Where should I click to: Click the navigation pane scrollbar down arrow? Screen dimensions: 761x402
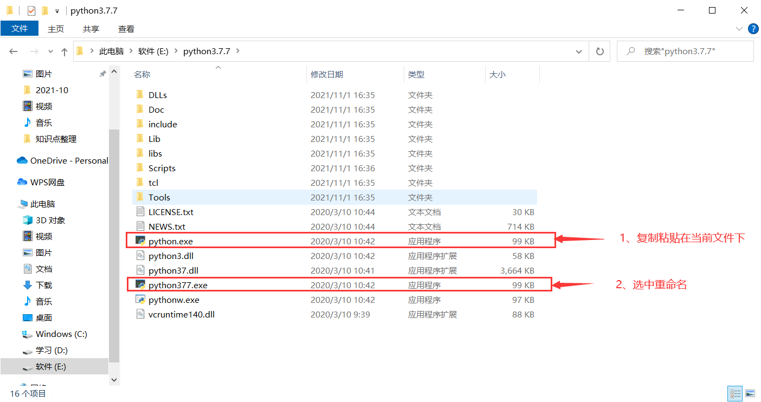pos(114,380)
